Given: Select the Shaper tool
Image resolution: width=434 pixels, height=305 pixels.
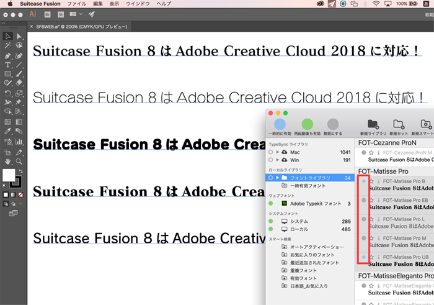Looking at the screenshot, I should (x=7, y=83).
